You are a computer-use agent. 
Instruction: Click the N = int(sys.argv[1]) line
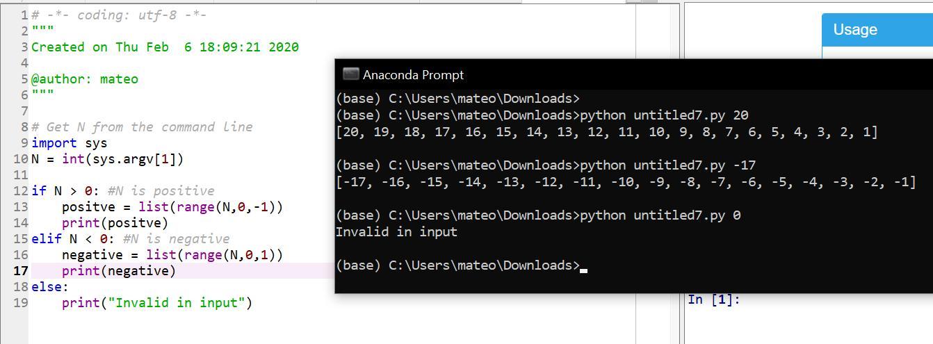point(107,159)
